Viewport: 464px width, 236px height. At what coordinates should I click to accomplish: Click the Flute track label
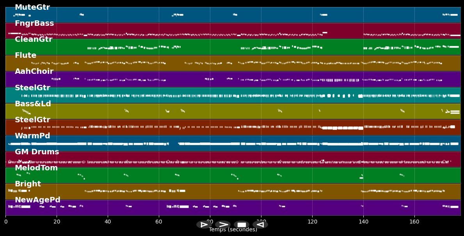(25, 55)
